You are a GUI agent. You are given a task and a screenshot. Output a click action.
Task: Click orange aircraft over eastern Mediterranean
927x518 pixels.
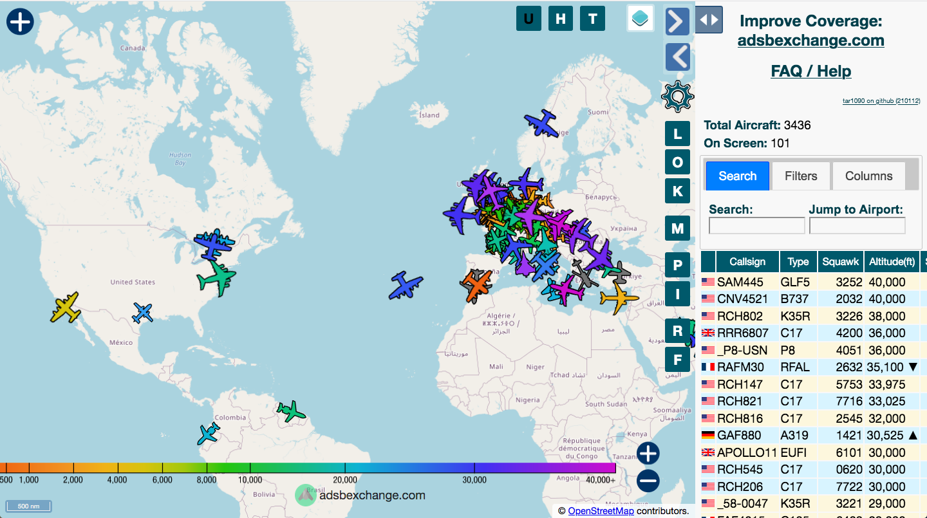click(619, 297)
